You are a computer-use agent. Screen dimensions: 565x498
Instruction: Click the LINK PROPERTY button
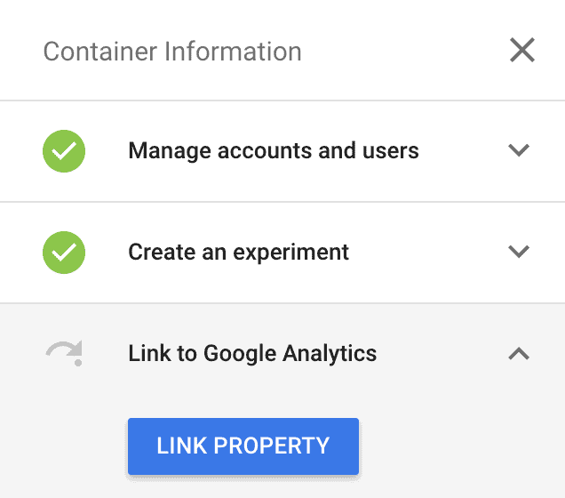coord(243,446)
